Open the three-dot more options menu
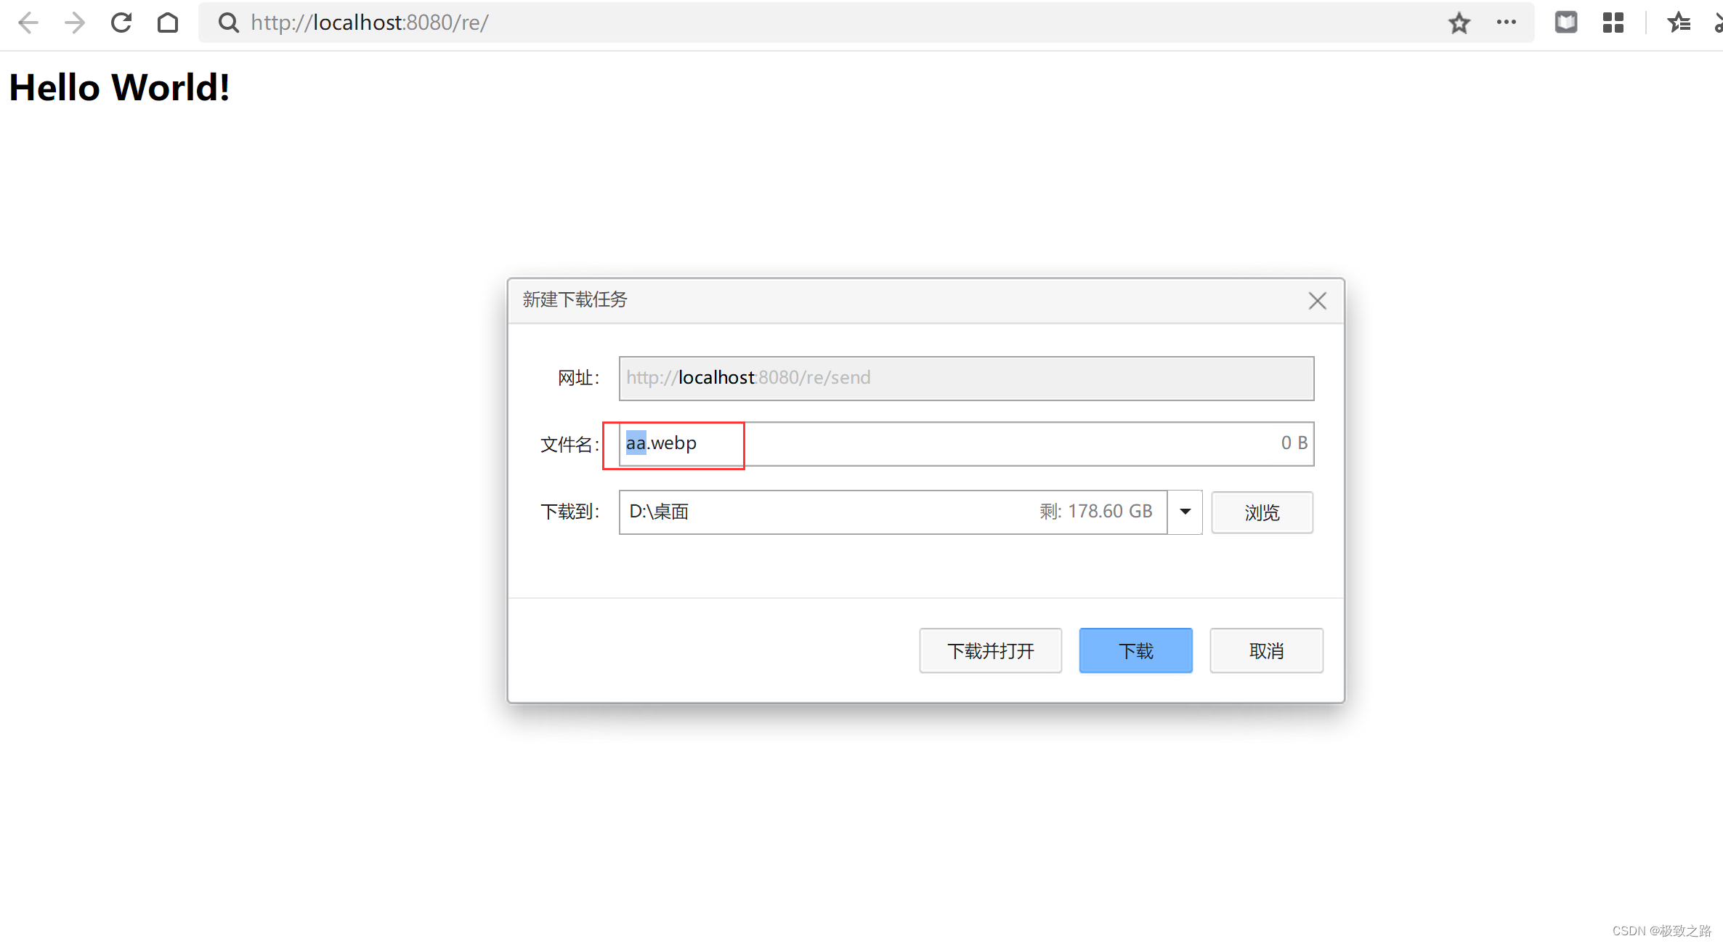This screenshot has width=1723, height=944. click(x=1507, y=23)
